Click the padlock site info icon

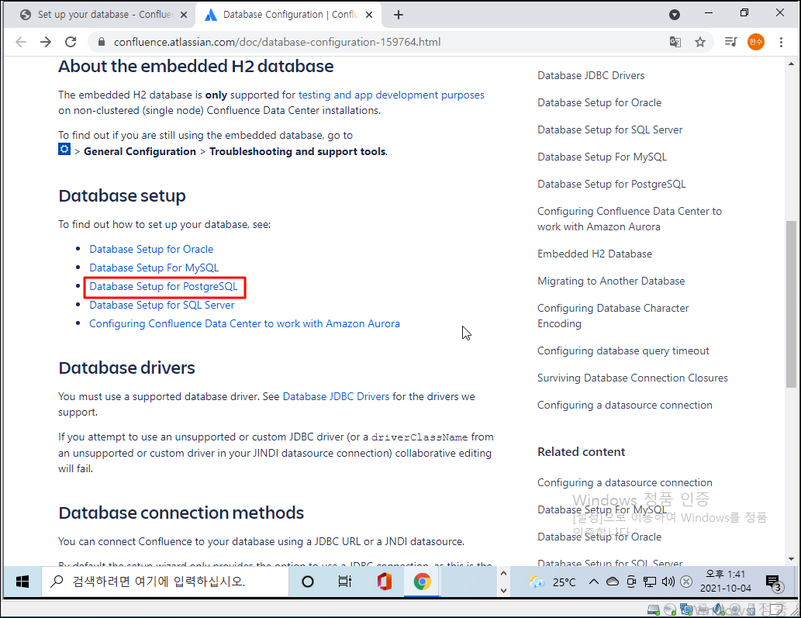point(101,42)
